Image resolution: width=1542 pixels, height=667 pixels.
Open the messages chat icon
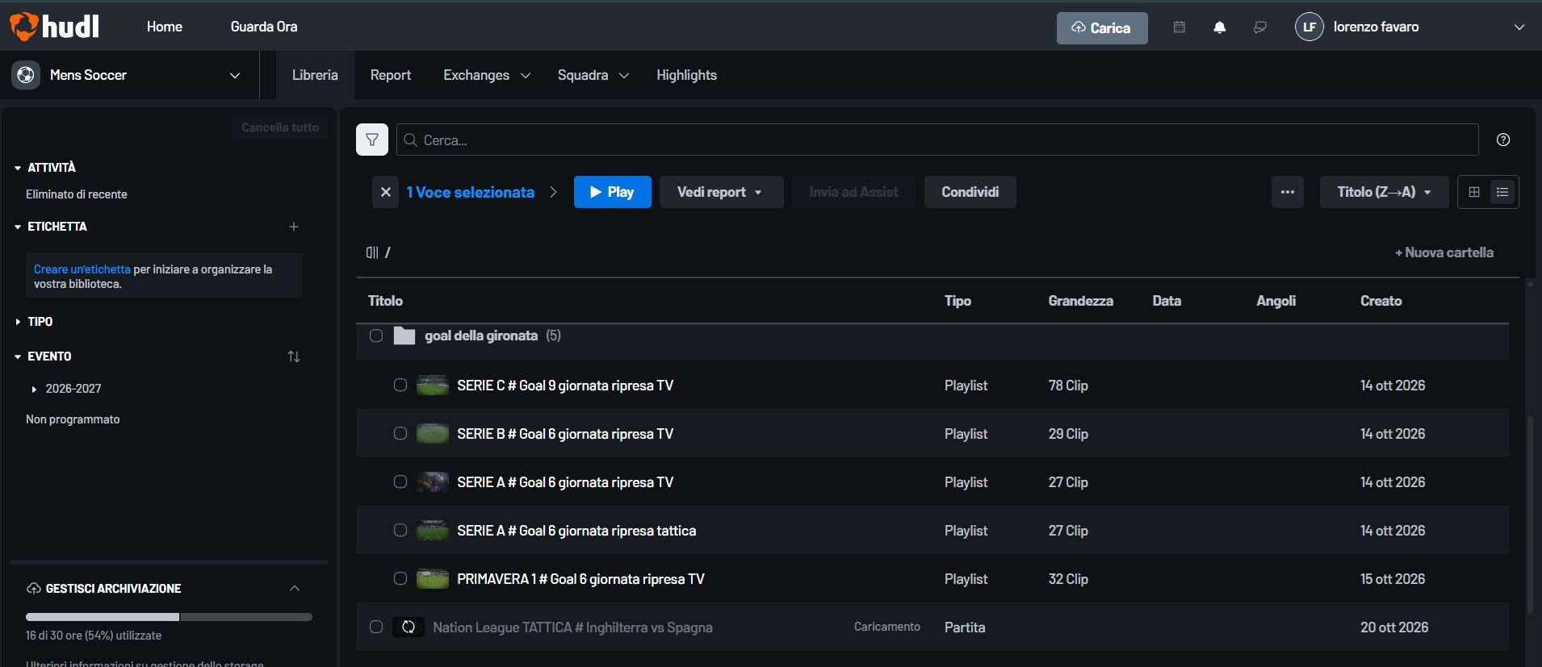click(x=1260, y=27)
